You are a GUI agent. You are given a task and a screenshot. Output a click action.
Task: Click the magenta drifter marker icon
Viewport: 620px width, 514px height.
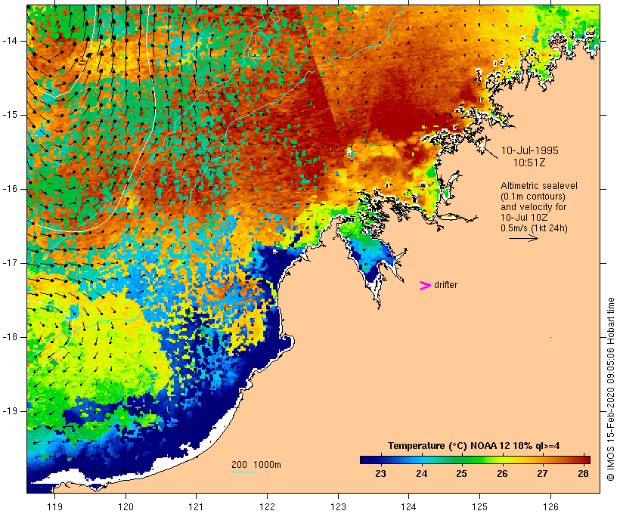coord(425,286)
